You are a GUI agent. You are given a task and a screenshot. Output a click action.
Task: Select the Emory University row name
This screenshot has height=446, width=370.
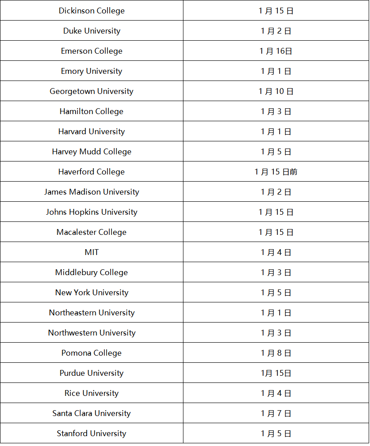coord(92,71)
